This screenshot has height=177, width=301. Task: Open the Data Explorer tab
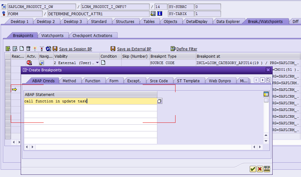(228, 21)
